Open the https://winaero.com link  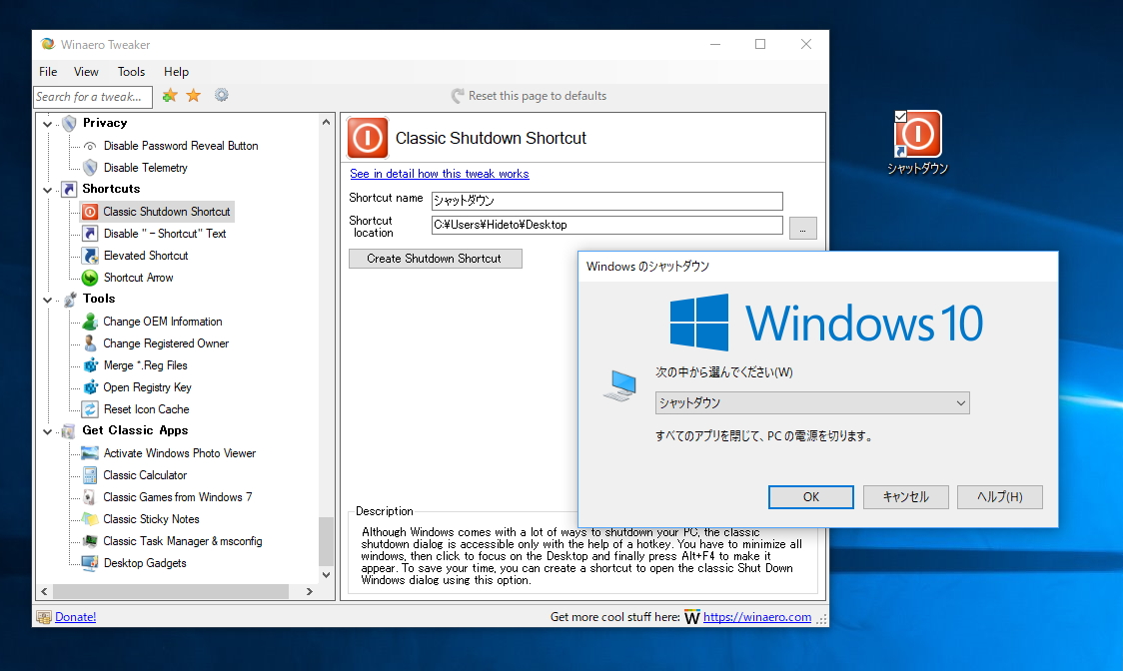click(757, 617)
